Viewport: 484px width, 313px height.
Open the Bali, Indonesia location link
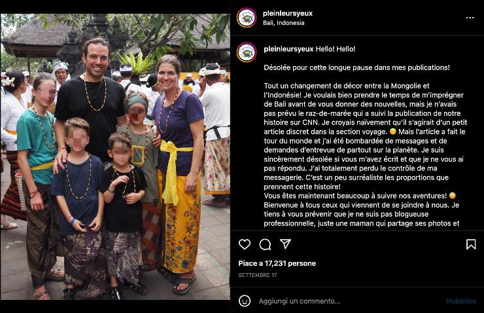click(284, 23)
